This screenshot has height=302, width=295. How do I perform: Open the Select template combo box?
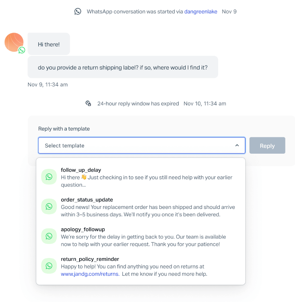(142, 145)
